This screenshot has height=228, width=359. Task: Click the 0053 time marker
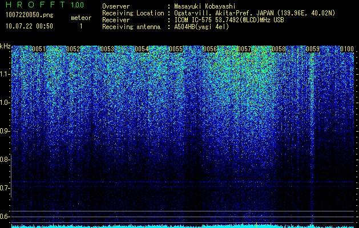[107, 49]
